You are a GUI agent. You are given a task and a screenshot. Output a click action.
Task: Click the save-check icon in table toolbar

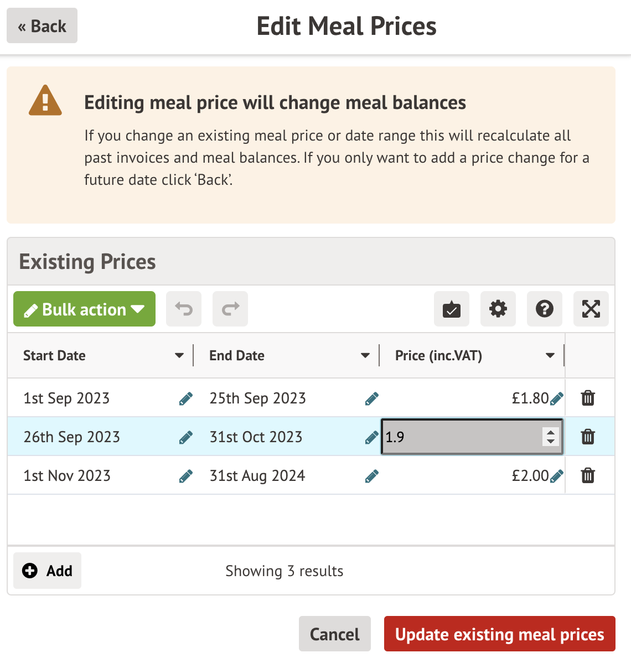pos(452,309)
